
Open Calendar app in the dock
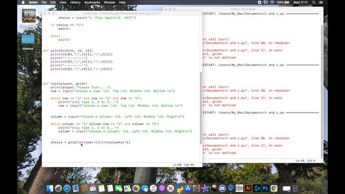[x=93, y=189]
